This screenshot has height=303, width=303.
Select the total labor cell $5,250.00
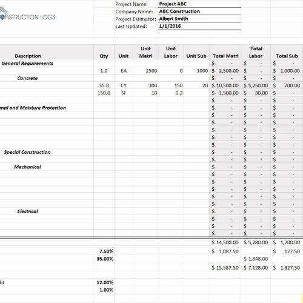[x=256, y=85]
